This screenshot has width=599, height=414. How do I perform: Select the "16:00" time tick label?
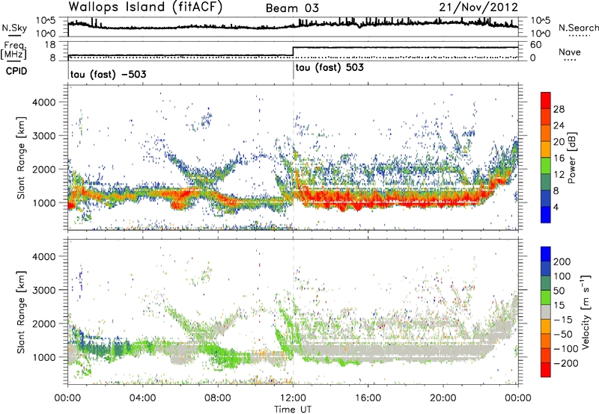[x=368, y=398]
